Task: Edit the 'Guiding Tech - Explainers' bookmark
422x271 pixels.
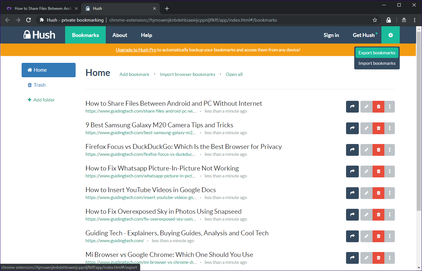Action: click(366, 236)
